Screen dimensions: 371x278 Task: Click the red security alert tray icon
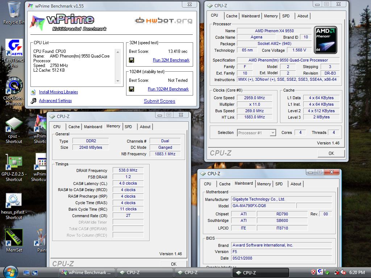pyautogui.click(x=313, y=272)
